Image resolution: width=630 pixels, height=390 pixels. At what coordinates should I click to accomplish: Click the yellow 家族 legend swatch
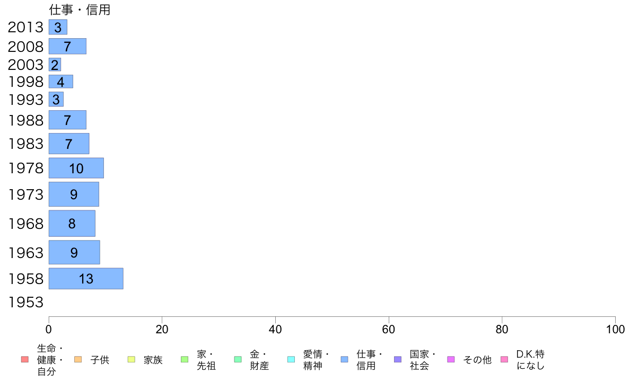pos(132,359)
